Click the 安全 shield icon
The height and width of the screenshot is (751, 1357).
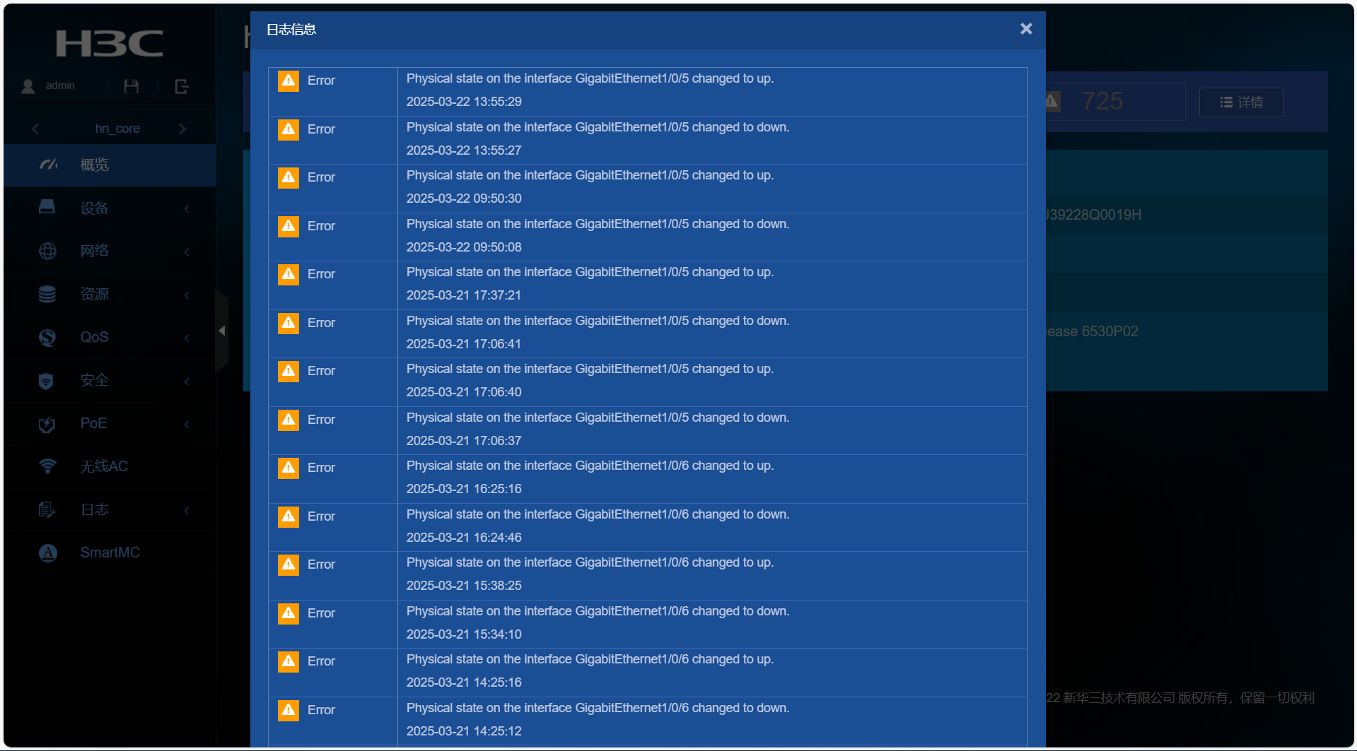46,381
